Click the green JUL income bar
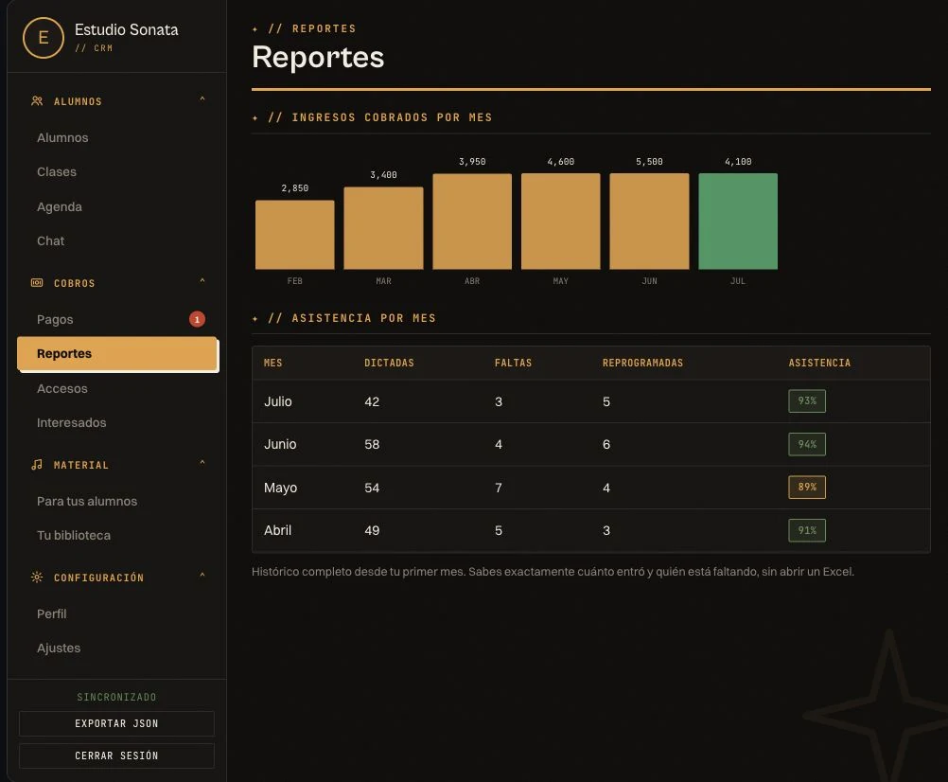The height and width of the screenshot is (782, 948). (x=738, y=222)
